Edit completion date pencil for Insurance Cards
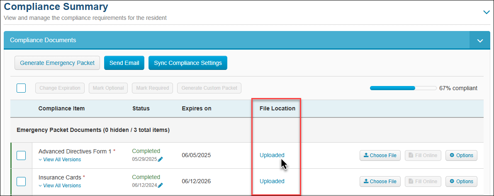 161,185
